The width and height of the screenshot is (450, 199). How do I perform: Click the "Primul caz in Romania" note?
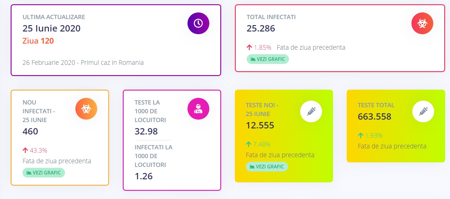pyautogui.click(x=112, y=63)
